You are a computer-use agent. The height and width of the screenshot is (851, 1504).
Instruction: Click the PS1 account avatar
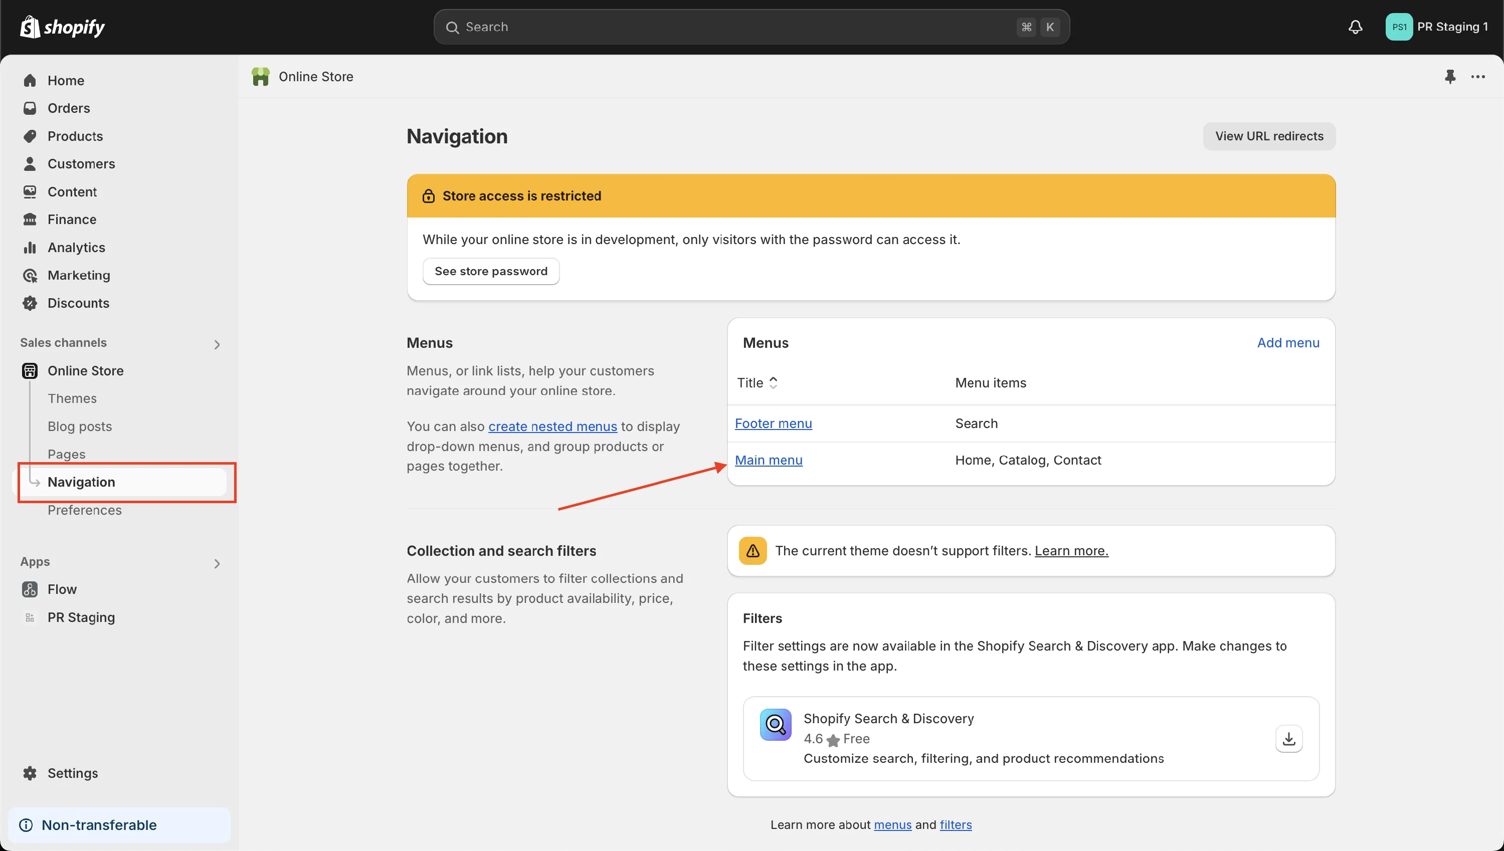pos(1399,27)
